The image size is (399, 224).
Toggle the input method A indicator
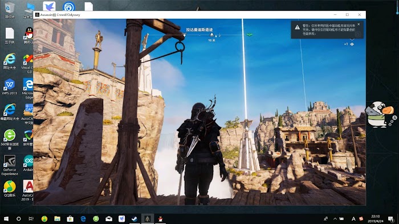pos(353,219)
